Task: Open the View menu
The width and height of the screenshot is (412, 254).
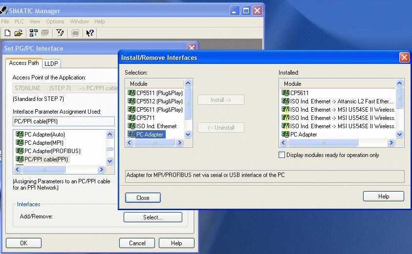Action: pos(35,21)
